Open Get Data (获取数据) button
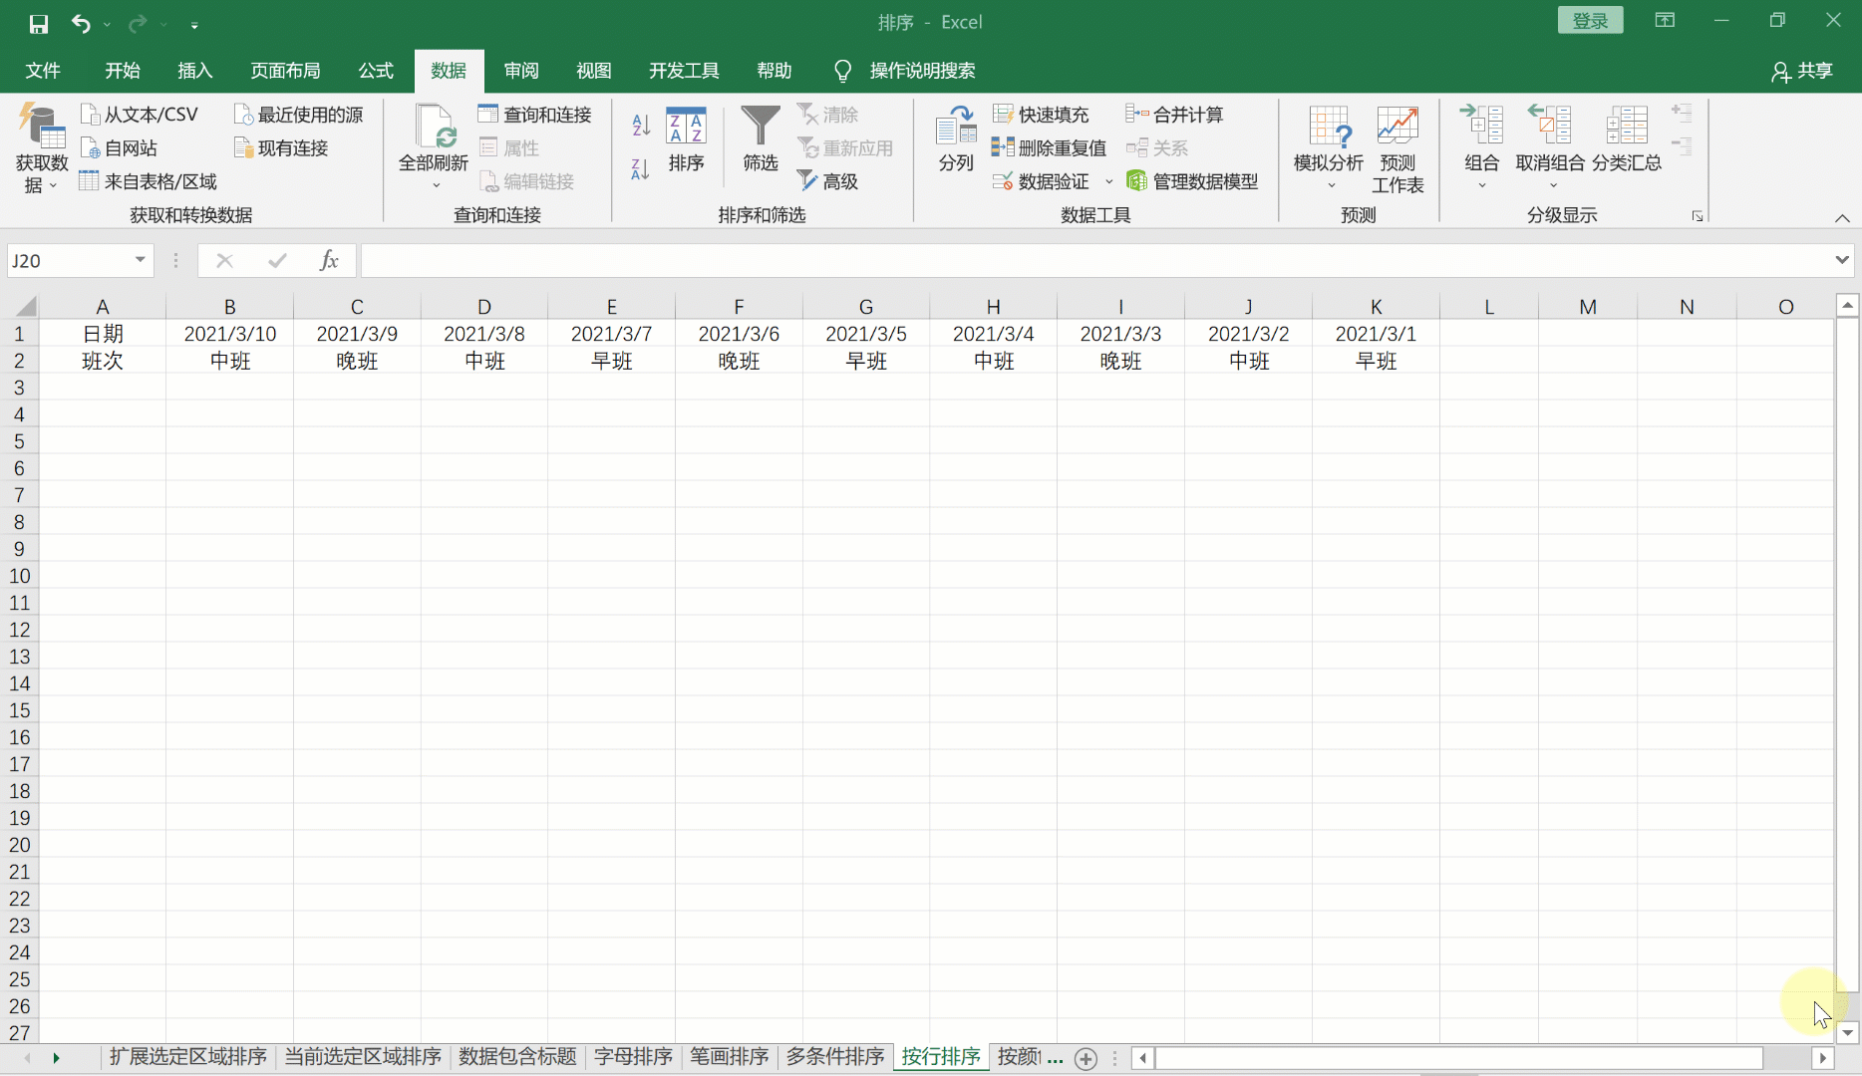Screen dimensions: 1862x1076 (x=42, y=149)
